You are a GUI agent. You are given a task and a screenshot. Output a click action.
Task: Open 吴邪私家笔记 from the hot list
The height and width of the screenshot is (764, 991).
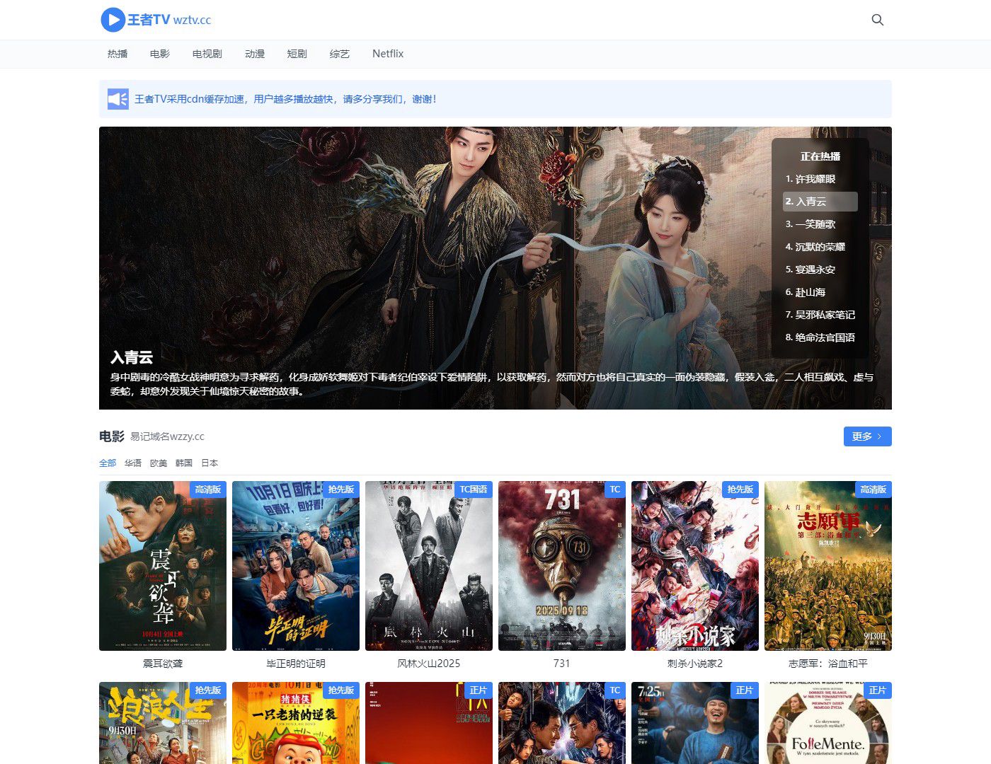820,315
